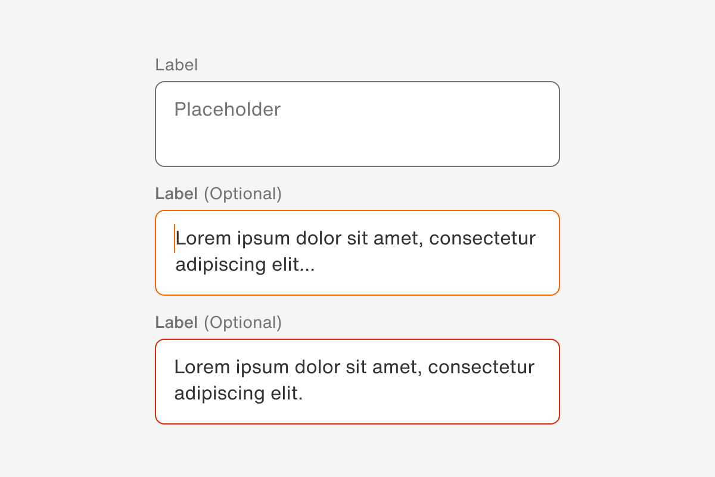Click "(Optional)" above the orange field
The height and width of the screenshot is (477, 715).
(243, 194)
